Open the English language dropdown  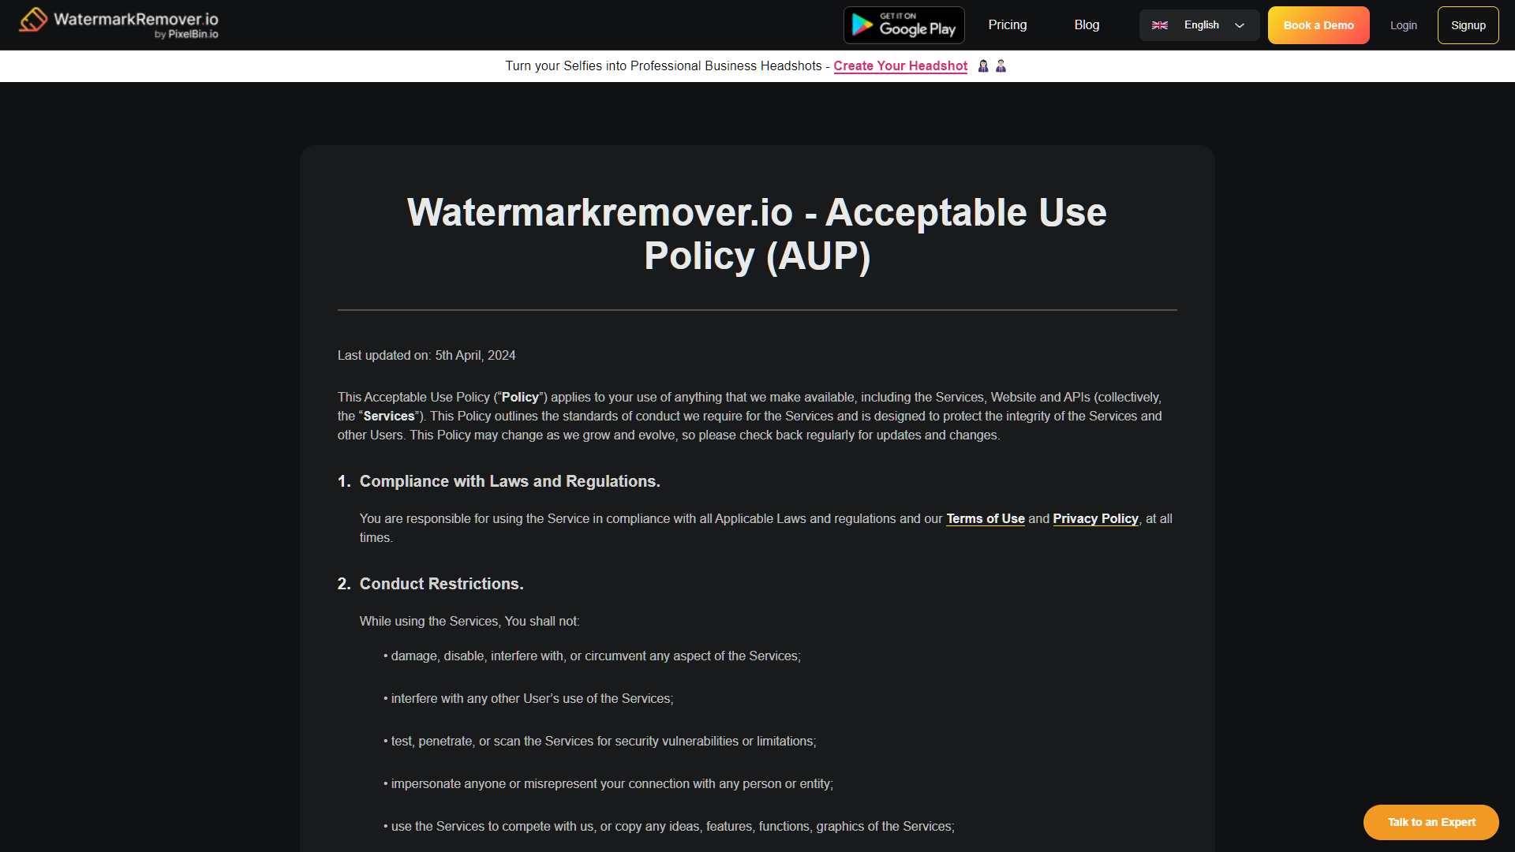pyautogui.click(x=1201, y=25)
